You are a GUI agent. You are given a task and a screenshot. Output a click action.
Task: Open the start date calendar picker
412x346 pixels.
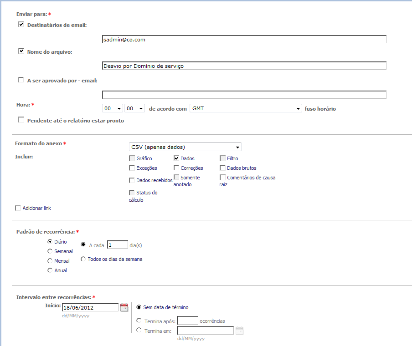[124, 307]
